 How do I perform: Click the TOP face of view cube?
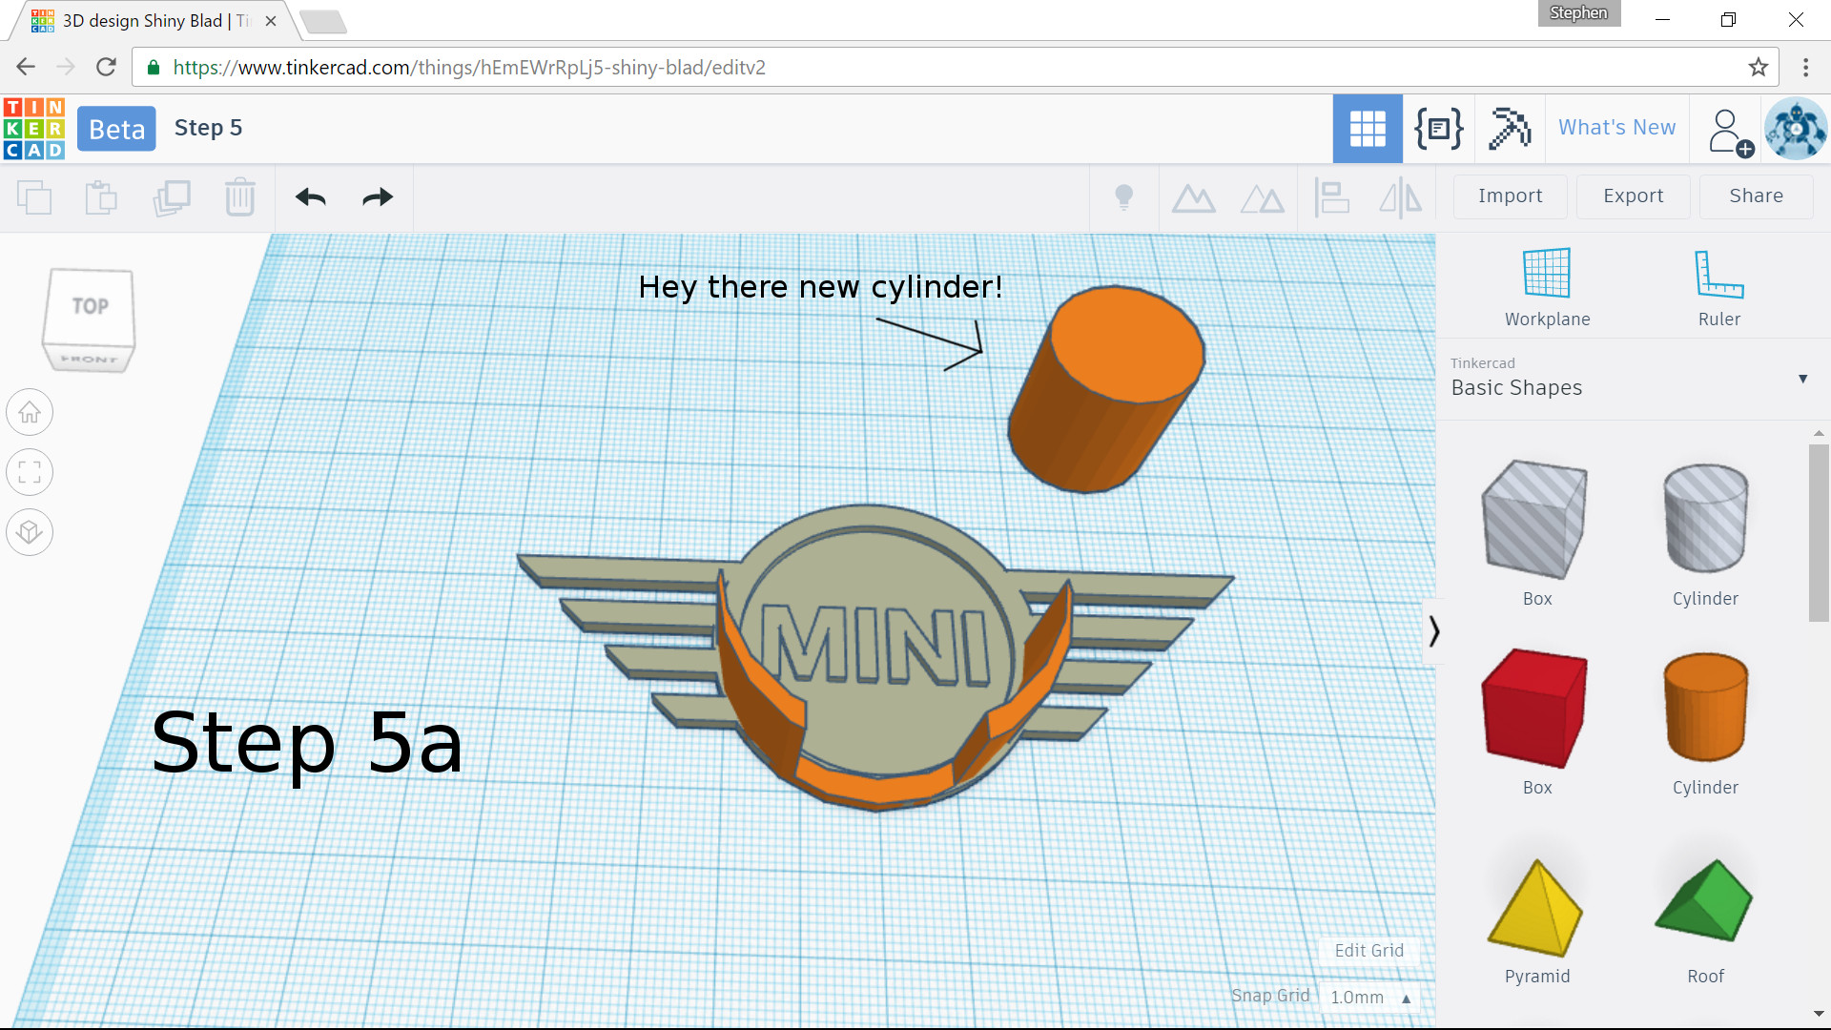pos(90,306)
